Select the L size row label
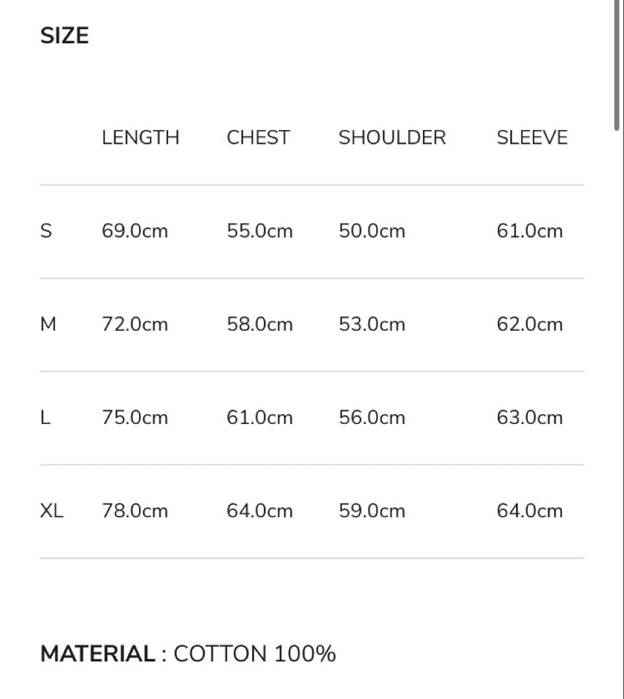Screen dimensions: 624x699 [45, 417]
